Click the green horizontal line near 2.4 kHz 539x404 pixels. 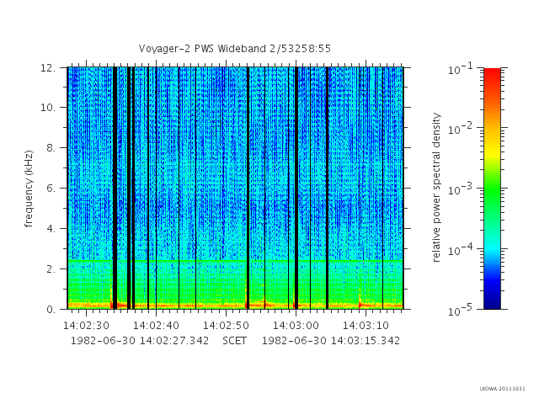[x=235, y=261]
